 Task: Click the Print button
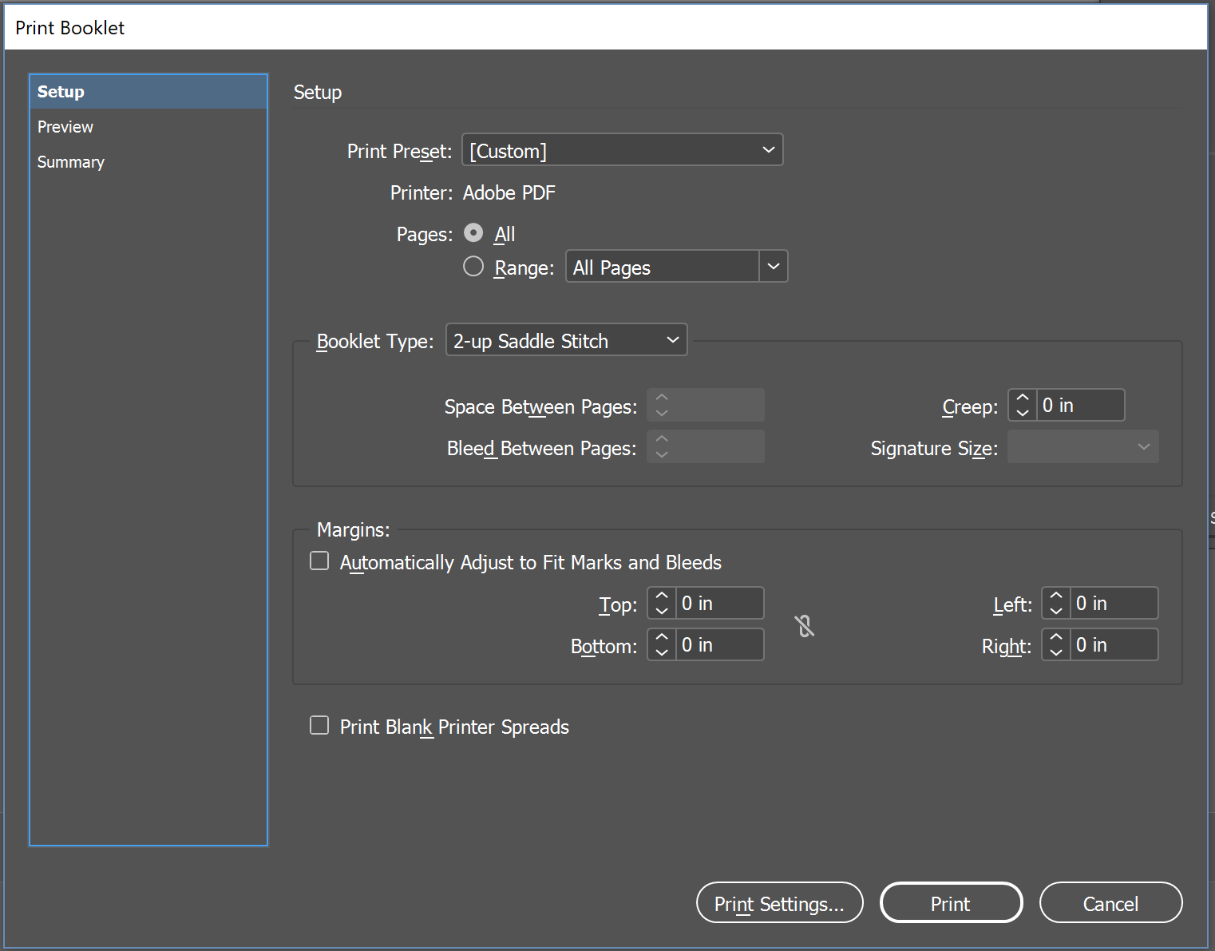[x=951, y=903]
